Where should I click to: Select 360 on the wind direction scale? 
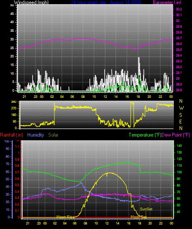14,102
